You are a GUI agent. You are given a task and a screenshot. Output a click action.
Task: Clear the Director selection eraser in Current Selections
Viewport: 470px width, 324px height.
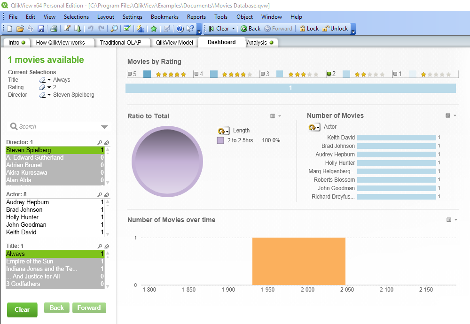coord(42,95)
